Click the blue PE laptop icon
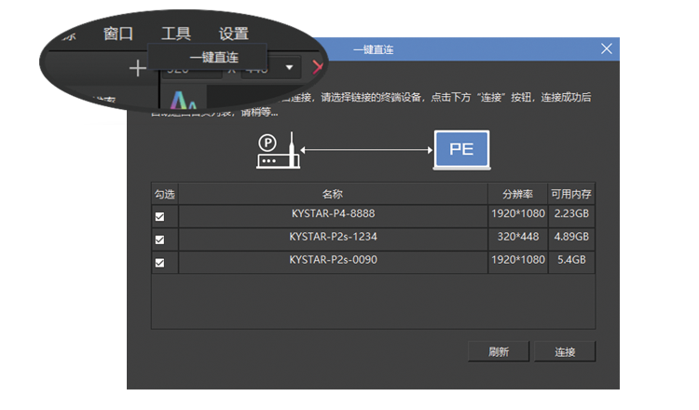 coord(461,150)
